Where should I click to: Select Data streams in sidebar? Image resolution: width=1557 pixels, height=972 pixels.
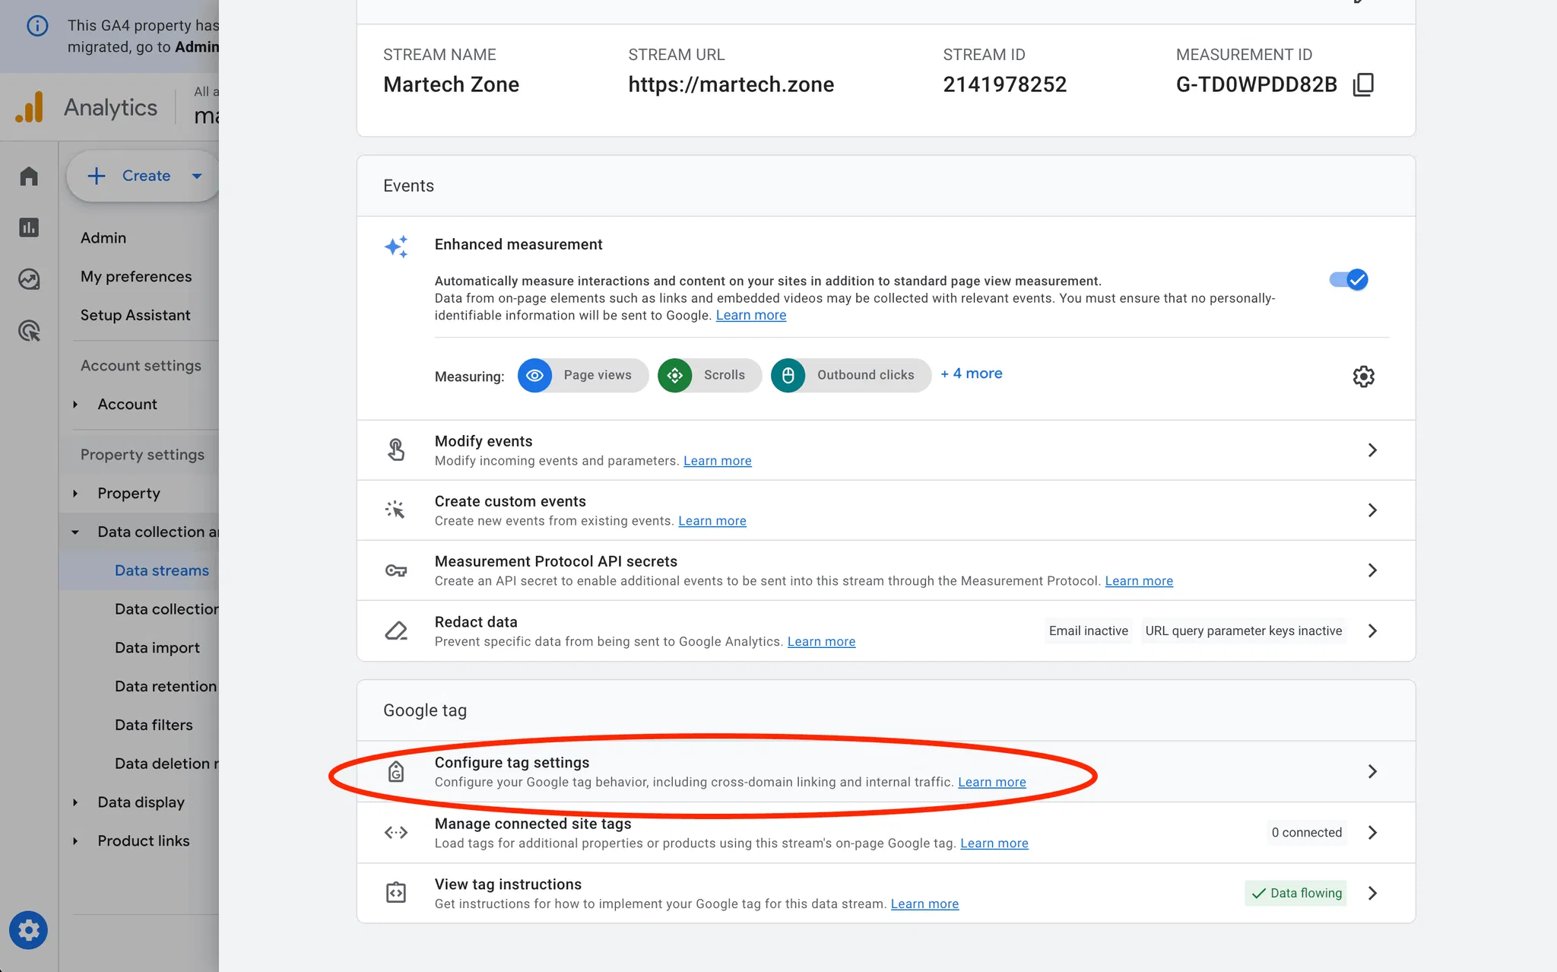[161, 570]
